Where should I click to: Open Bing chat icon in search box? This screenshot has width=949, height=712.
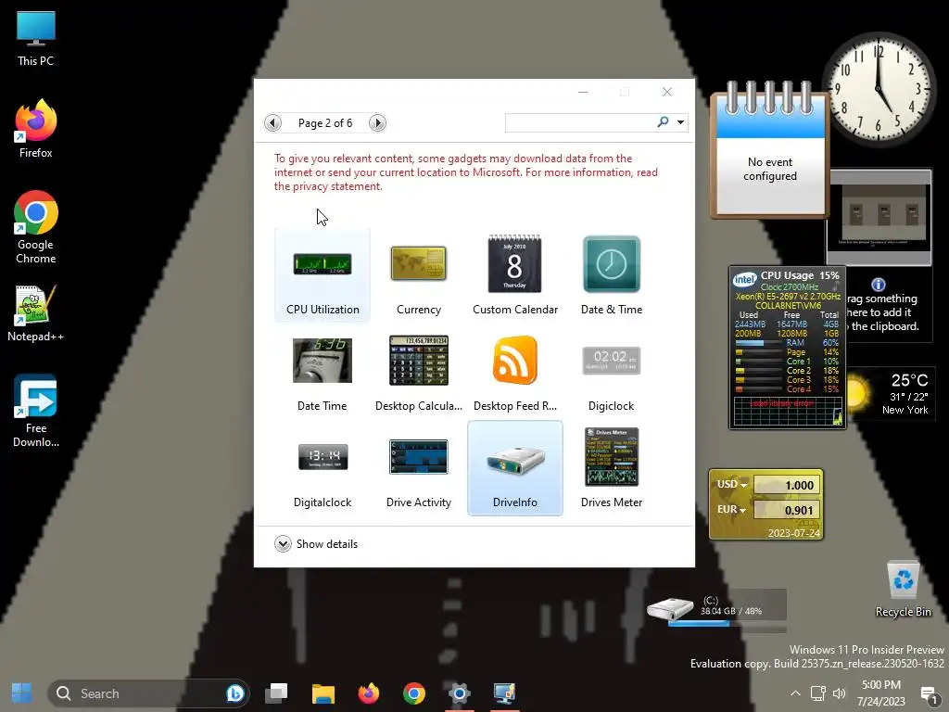234,693
